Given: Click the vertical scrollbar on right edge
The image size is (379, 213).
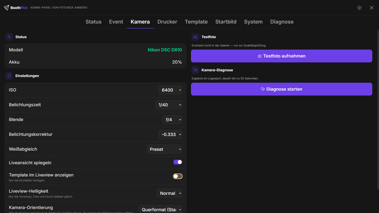Looking at the screenshot, I should click(x=378, y=110).
